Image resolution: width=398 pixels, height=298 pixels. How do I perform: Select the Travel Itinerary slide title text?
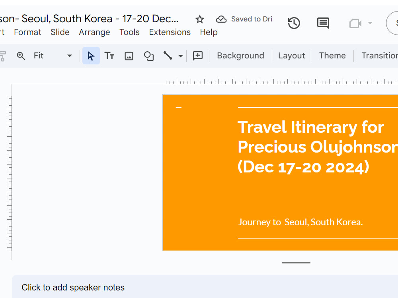pos(318,147)
